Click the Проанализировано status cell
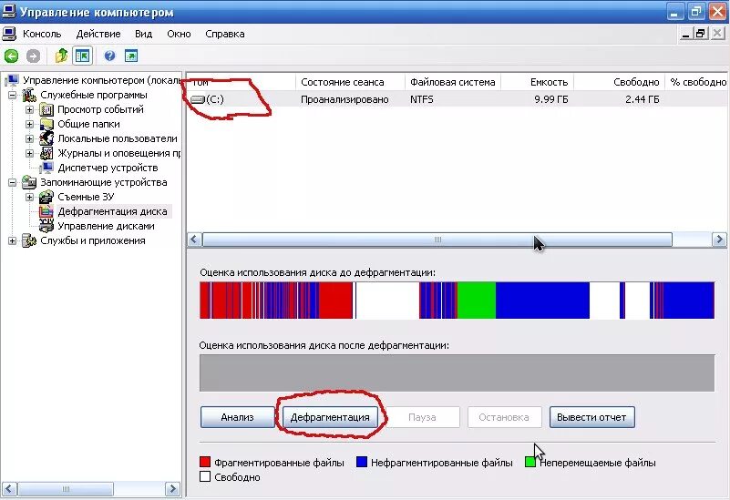Image resolution: width=730 pixels, height=500 pixels. tap(344, 99)
